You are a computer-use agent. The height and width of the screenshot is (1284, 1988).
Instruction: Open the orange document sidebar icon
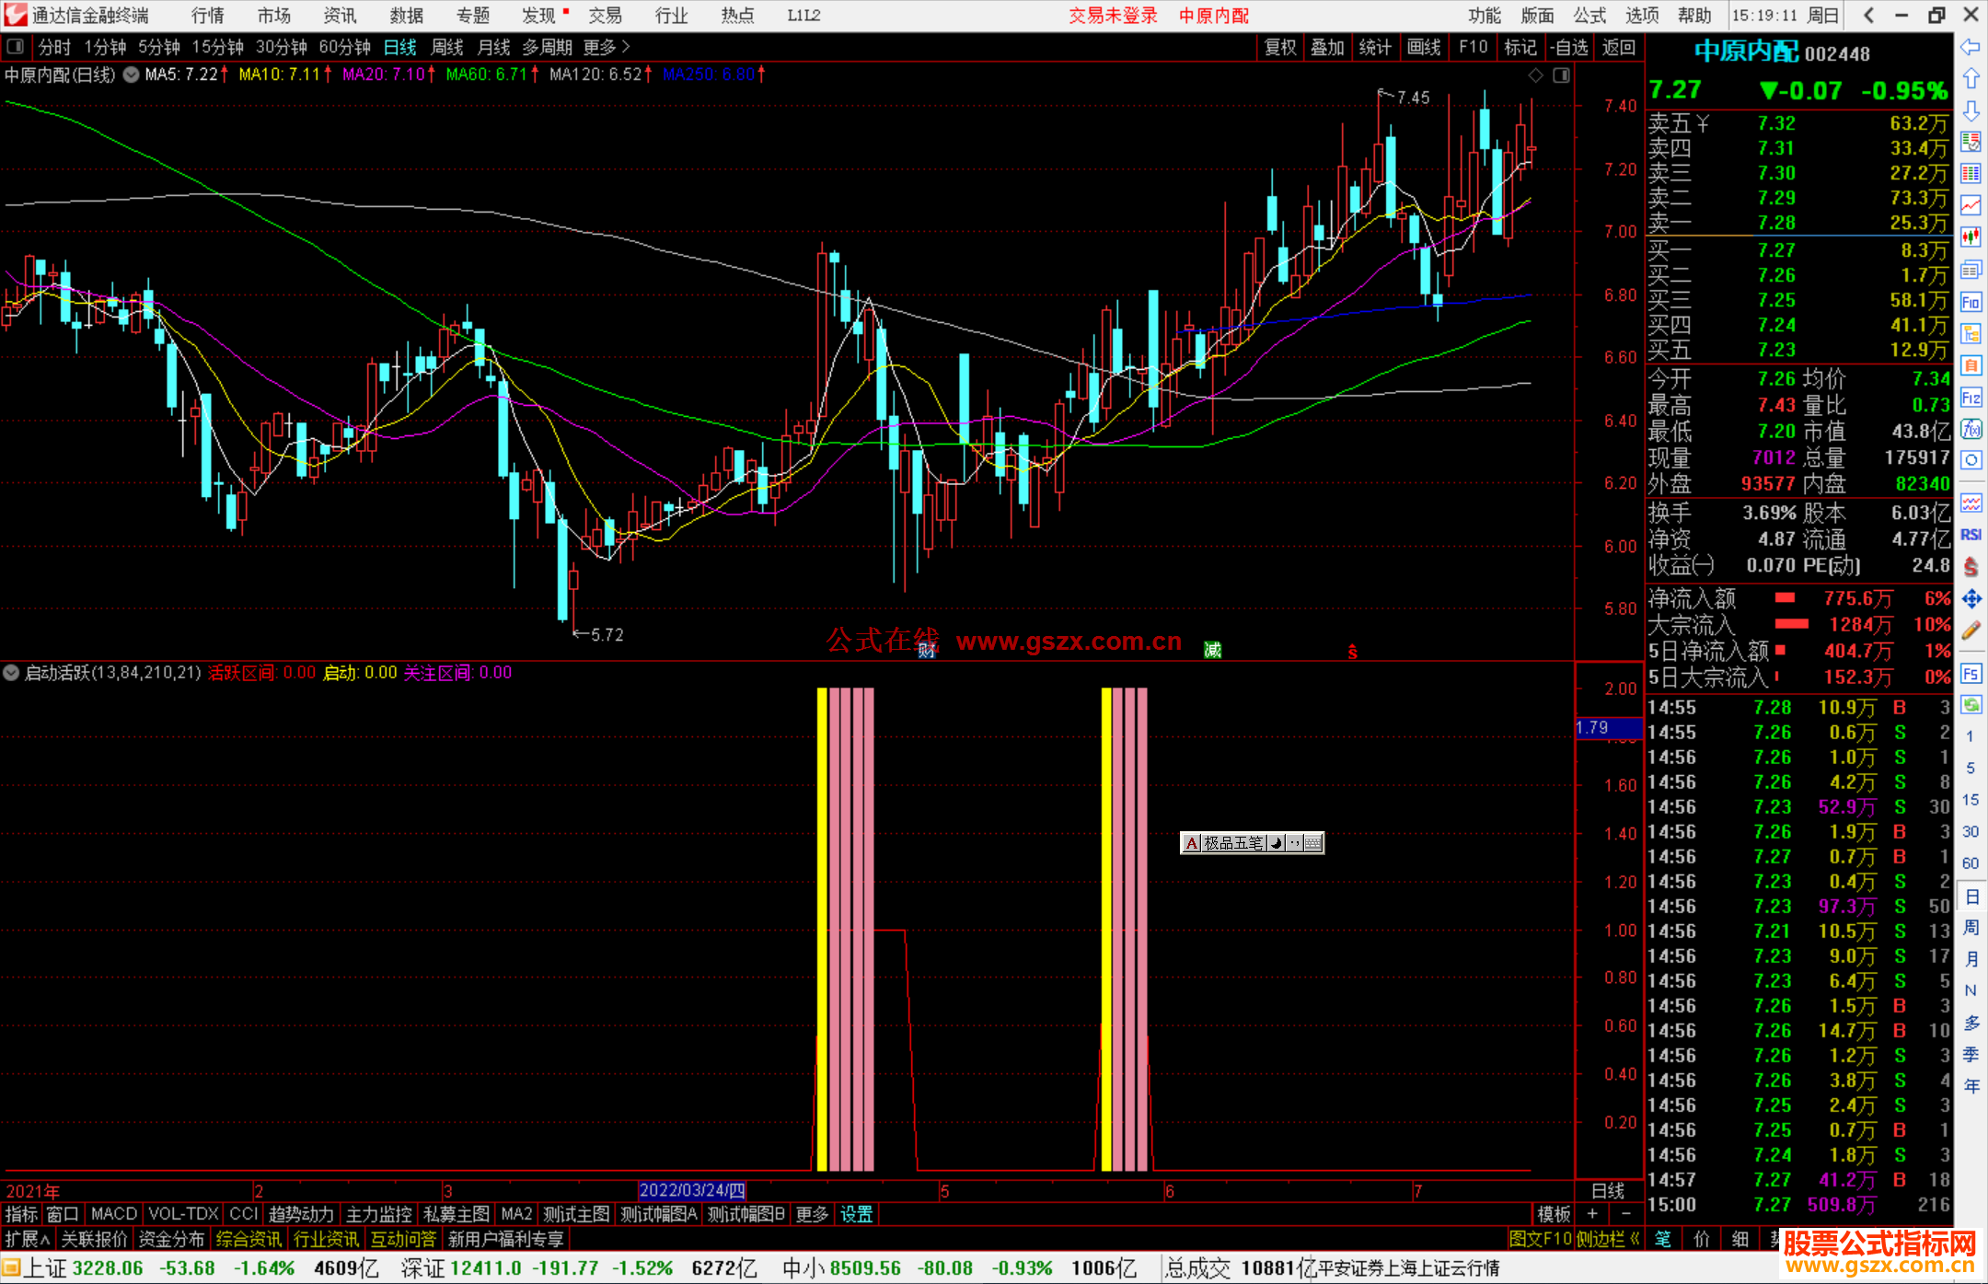(x=1971, y=365)
